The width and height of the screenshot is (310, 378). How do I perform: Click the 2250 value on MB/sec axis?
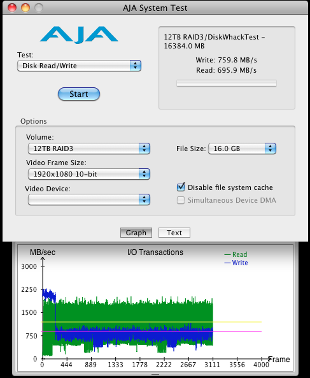point(29,289)
